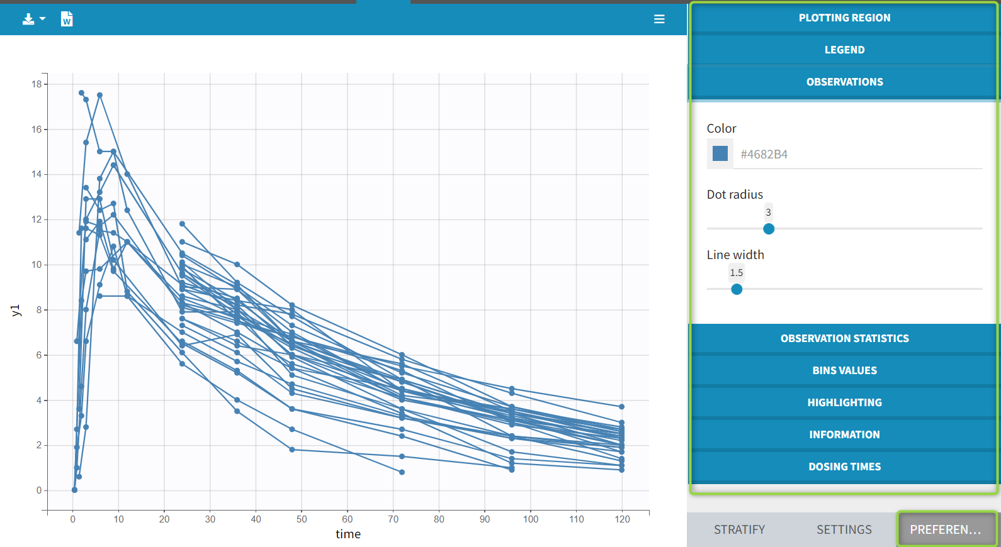Click the time x-axis label
1001x547 pixels.
(348, 534)
